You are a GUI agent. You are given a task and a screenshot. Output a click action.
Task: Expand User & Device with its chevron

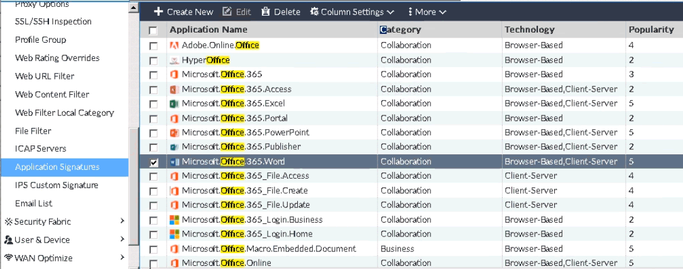[x=123, y=240]
